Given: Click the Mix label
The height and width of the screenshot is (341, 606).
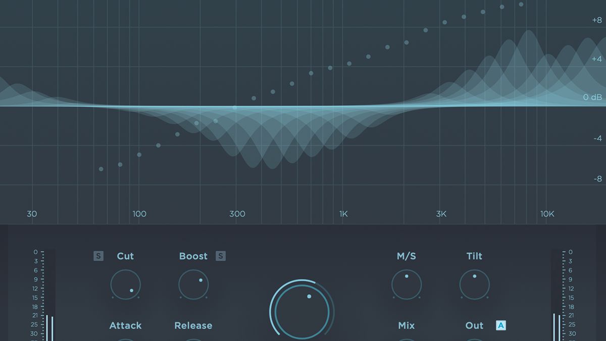Looking at the screenshot, I should [x=407, y=326].
